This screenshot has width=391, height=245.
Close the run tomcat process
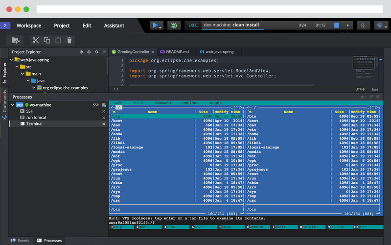(103, 118)
